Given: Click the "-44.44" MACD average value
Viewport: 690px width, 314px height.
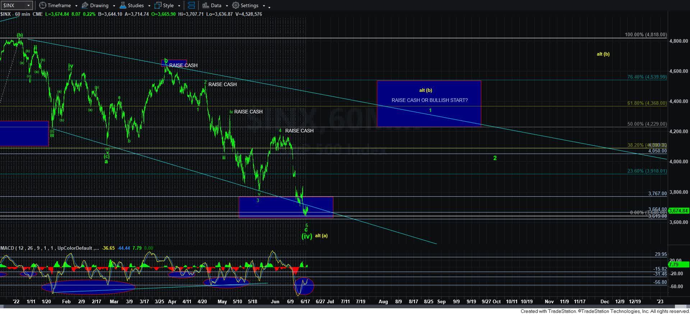Looking at the screenshot, I should [124, 248].
